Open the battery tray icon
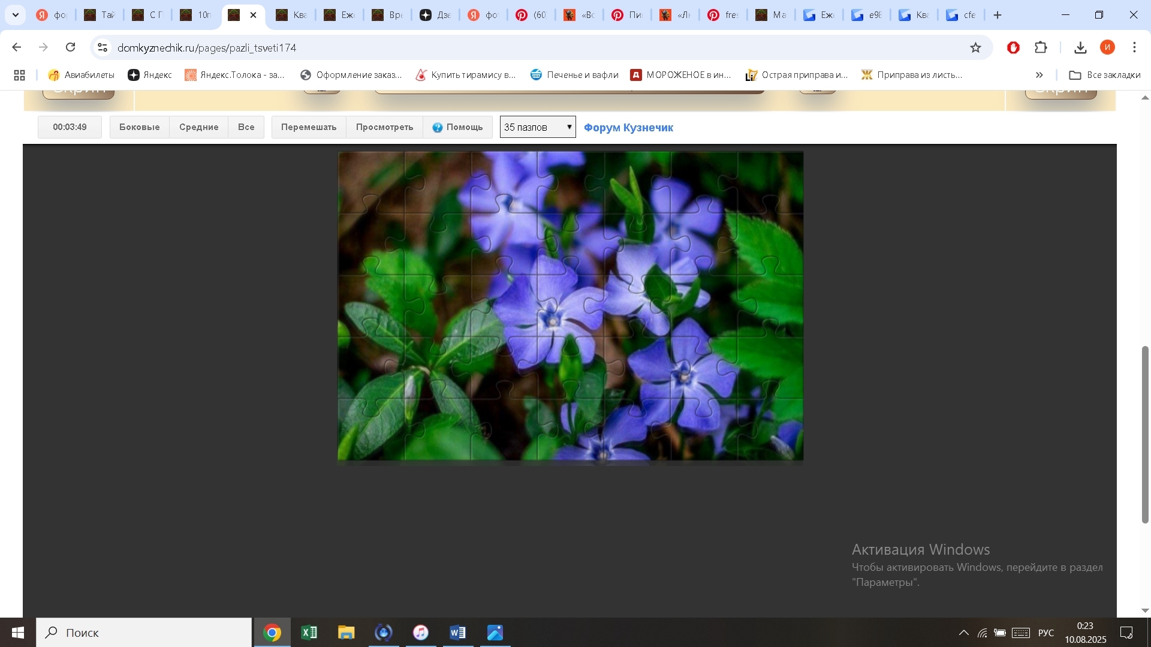This screenshot has width=1151, height=647. [1000, 633]
